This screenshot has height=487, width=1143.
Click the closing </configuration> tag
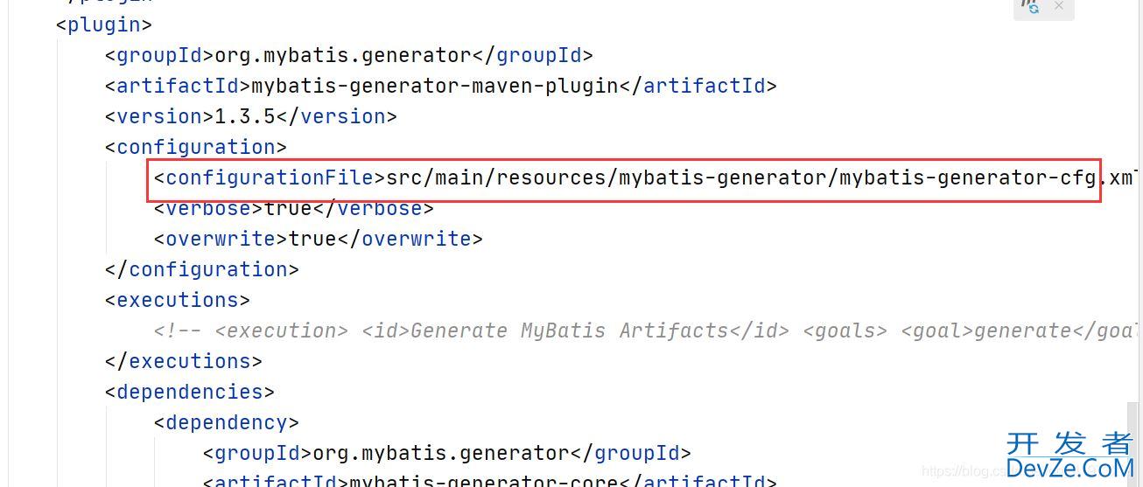(x=202, y=269)
